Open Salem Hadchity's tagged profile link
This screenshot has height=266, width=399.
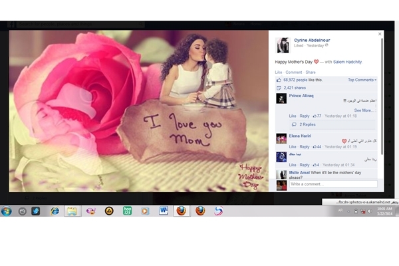(x=348, y=61)
